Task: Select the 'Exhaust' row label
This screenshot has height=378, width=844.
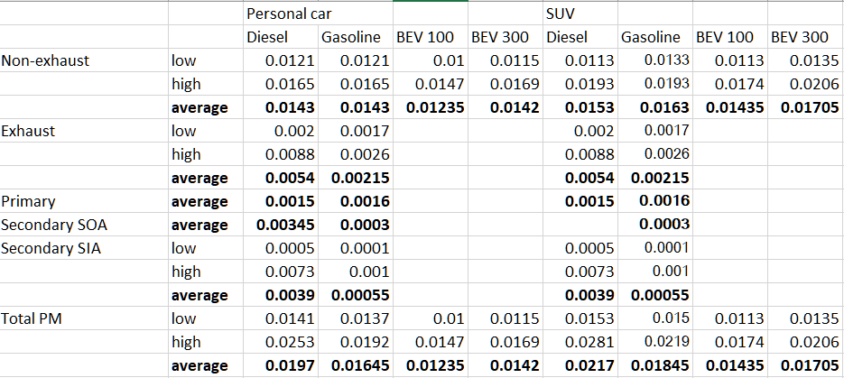Action: [28, 131]
